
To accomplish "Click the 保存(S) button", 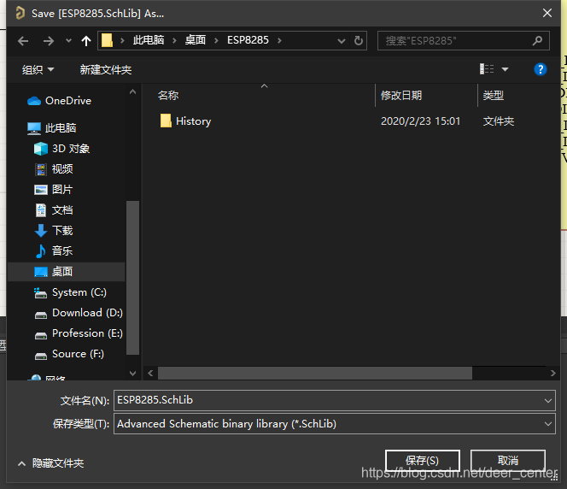I will pyautogui.click(x=422, y=461).
